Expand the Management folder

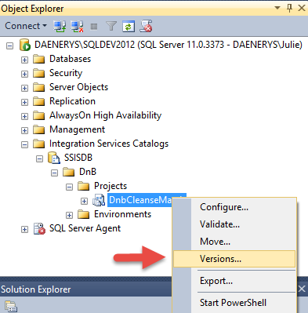point(24,130)
